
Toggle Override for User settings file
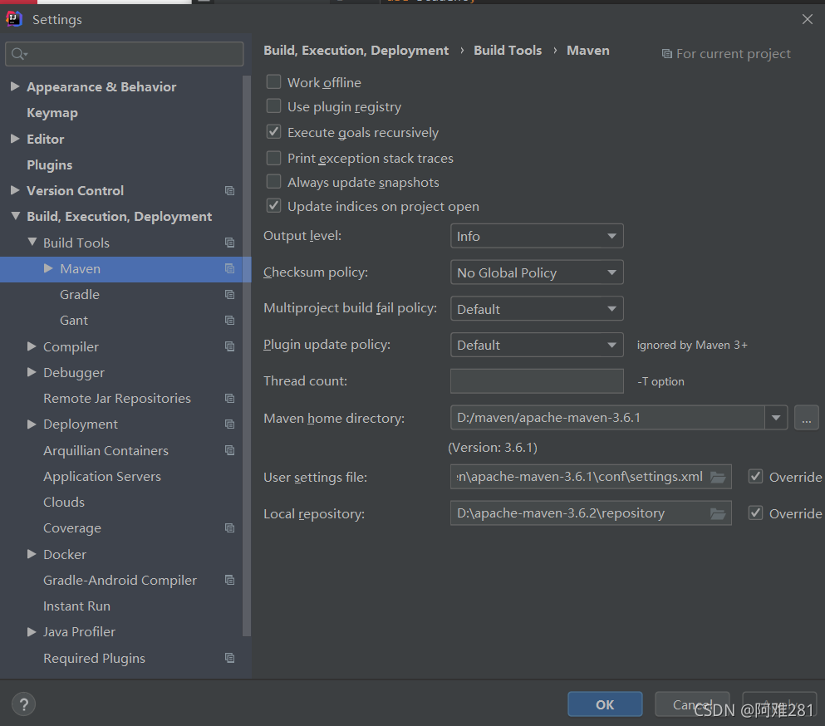point(755,477)
